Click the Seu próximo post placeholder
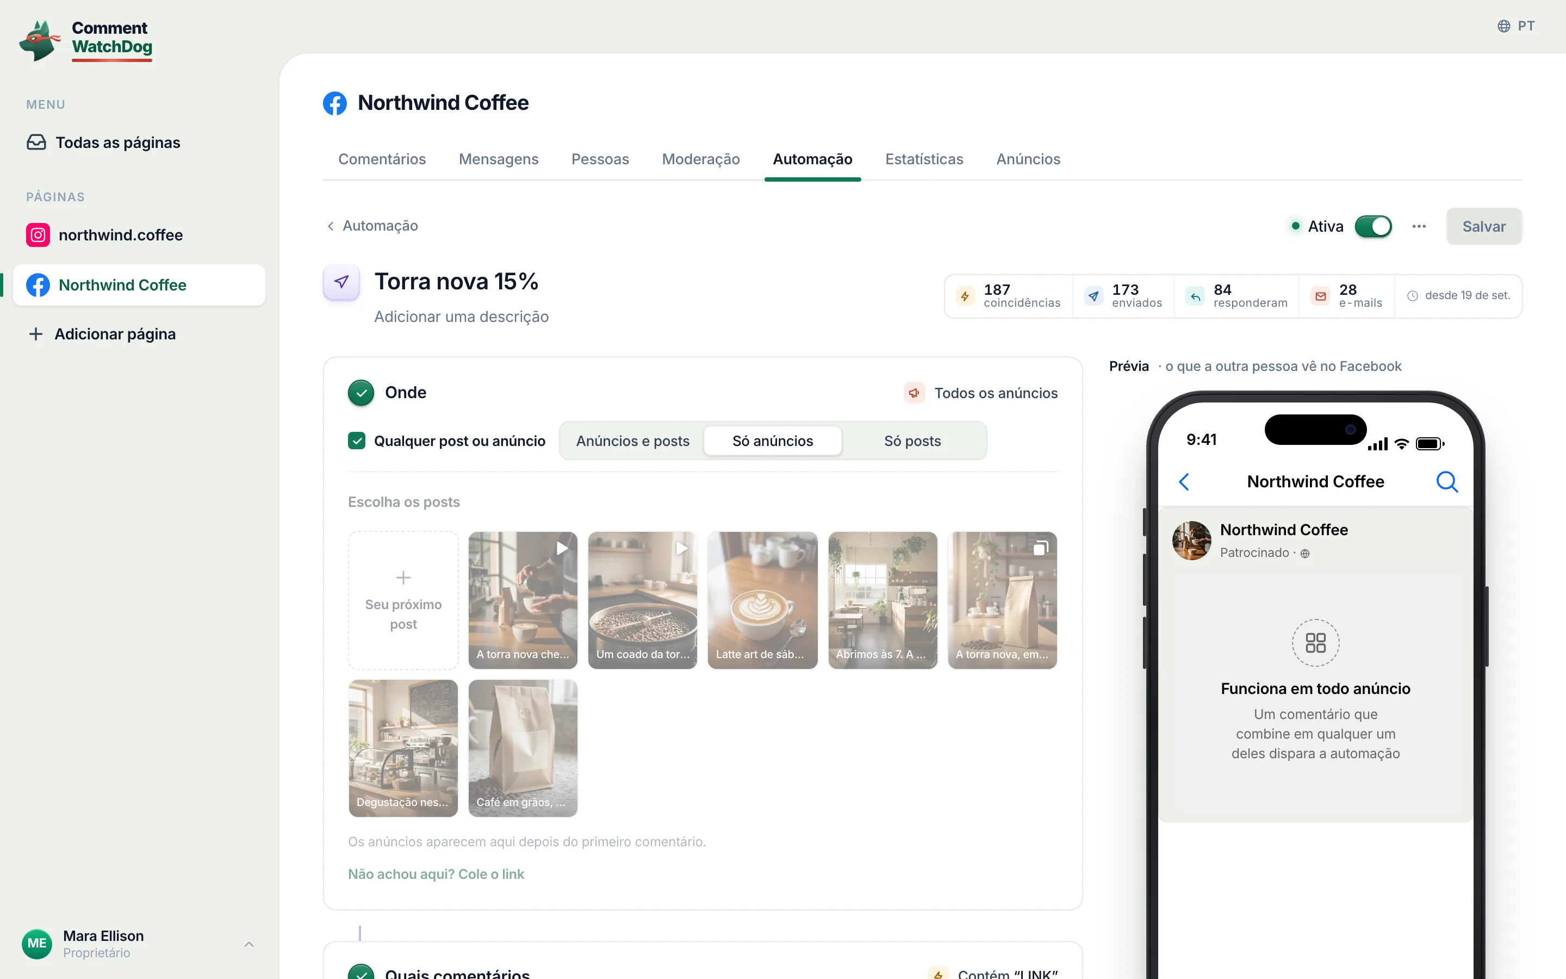The width and height of the screenshot is (1566, 979). coord(403,600)
